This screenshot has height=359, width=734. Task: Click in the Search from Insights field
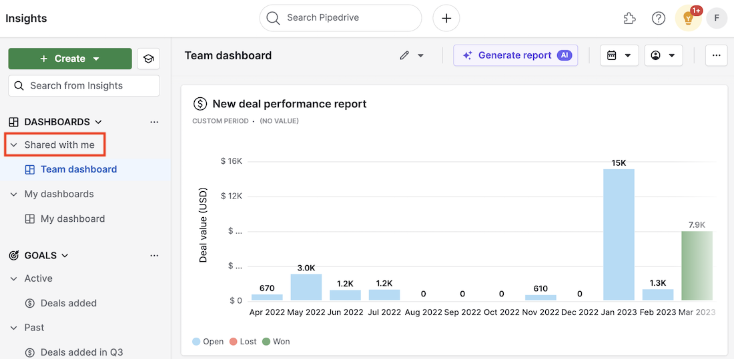(x=84, y=86)
